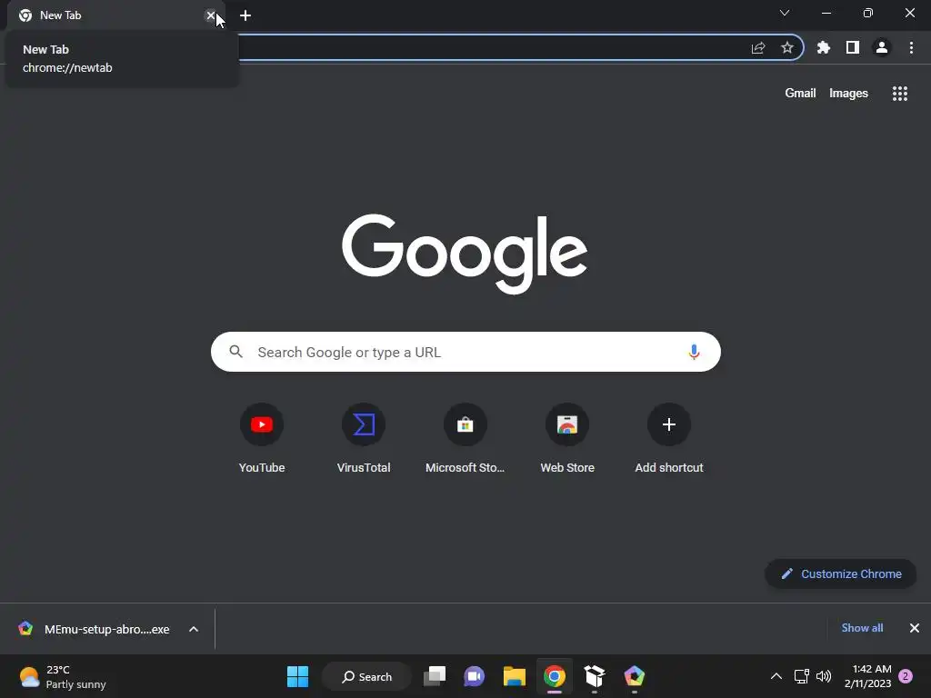Close the New Tab browser tab
Viewport: 931px width, 698px height.
pyautogui.click(x=211, y=15)
